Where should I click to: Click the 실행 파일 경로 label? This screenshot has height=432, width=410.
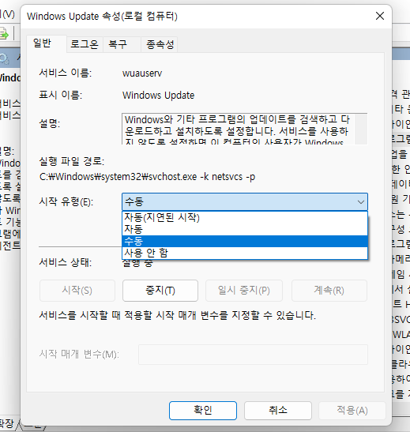72,161
